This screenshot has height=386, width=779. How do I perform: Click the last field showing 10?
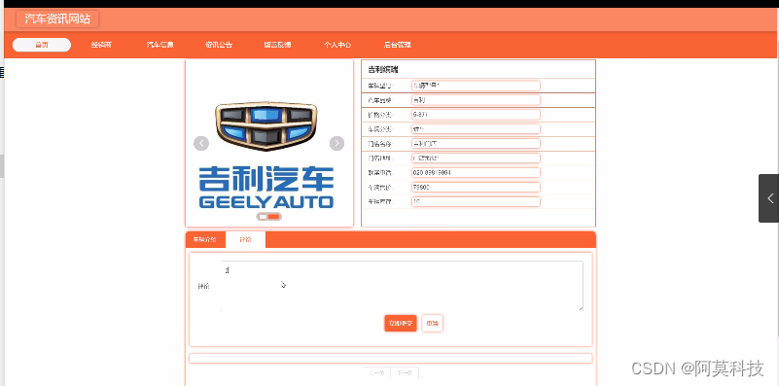coord(476,201)
